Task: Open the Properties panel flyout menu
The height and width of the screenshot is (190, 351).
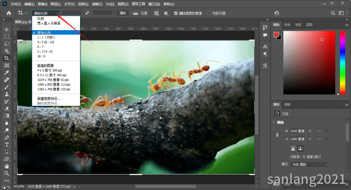Action: point(347,105)
